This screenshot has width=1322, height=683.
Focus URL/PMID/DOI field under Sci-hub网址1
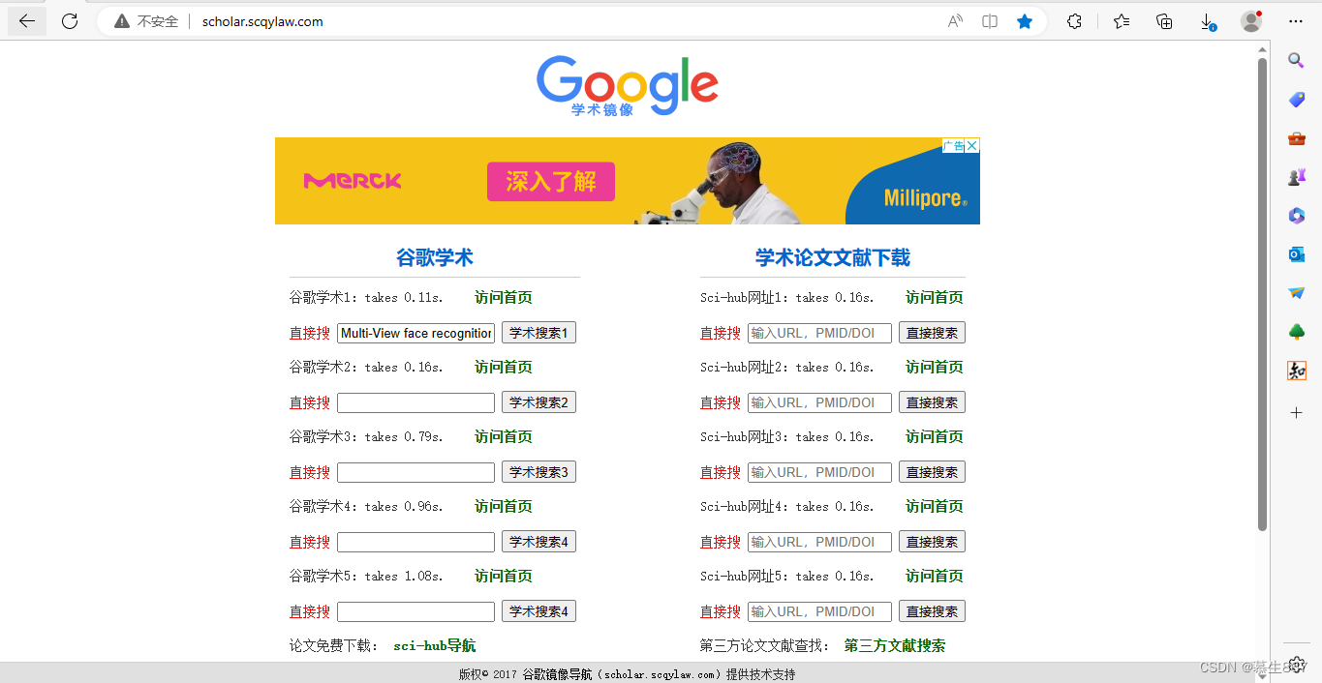tap(819, 333)
